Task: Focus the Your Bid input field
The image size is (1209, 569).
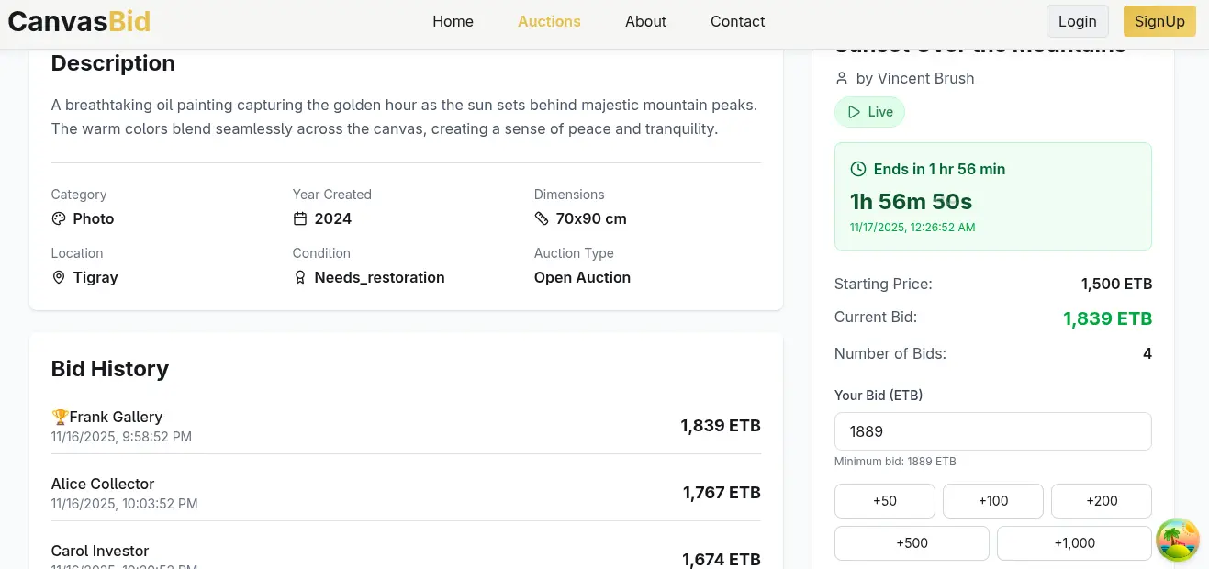Action: [992, 431]
